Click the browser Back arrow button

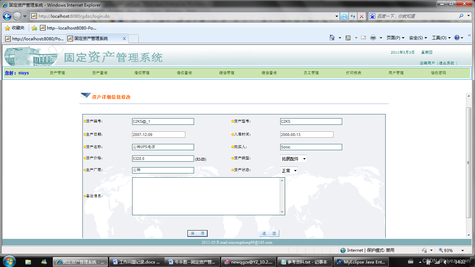pos(7,16)
